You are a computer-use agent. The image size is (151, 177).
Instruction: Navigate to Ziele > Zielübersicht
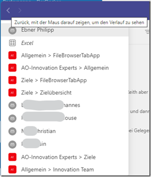pyautogui.click(x=65, y=93)
